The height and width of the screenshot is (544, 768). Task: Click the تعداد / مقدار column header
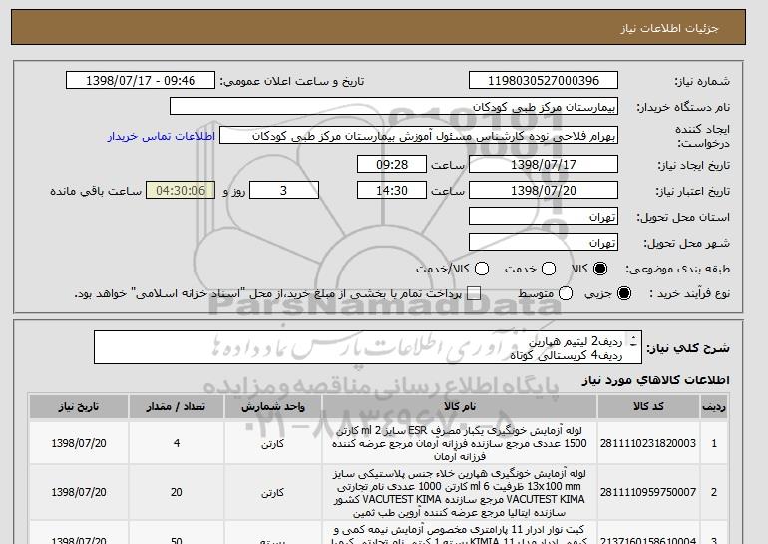coord(177,407)
